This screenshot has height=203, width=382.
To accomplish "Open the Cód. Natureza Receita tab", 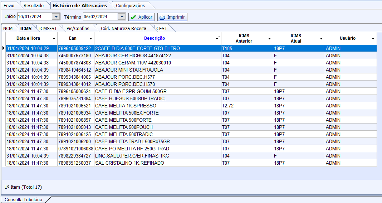I will [x=123, y=28].
